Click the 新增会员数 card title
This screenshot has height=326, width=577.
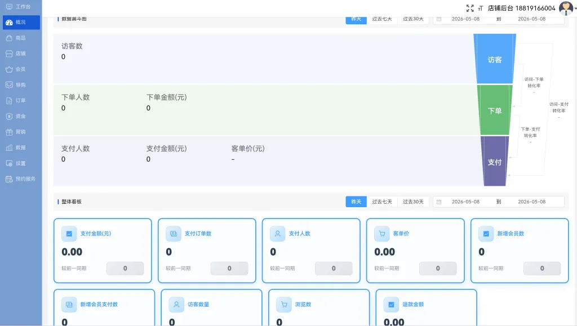click(511, 234)
